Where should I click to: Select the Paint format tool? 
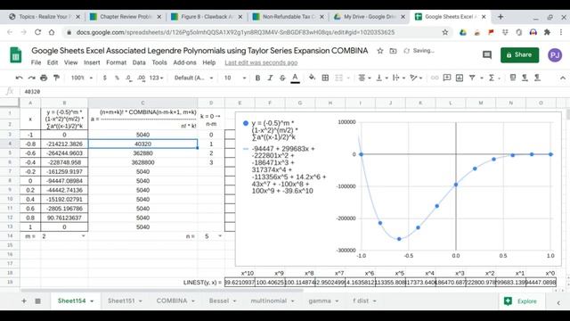tap(56, 78)
